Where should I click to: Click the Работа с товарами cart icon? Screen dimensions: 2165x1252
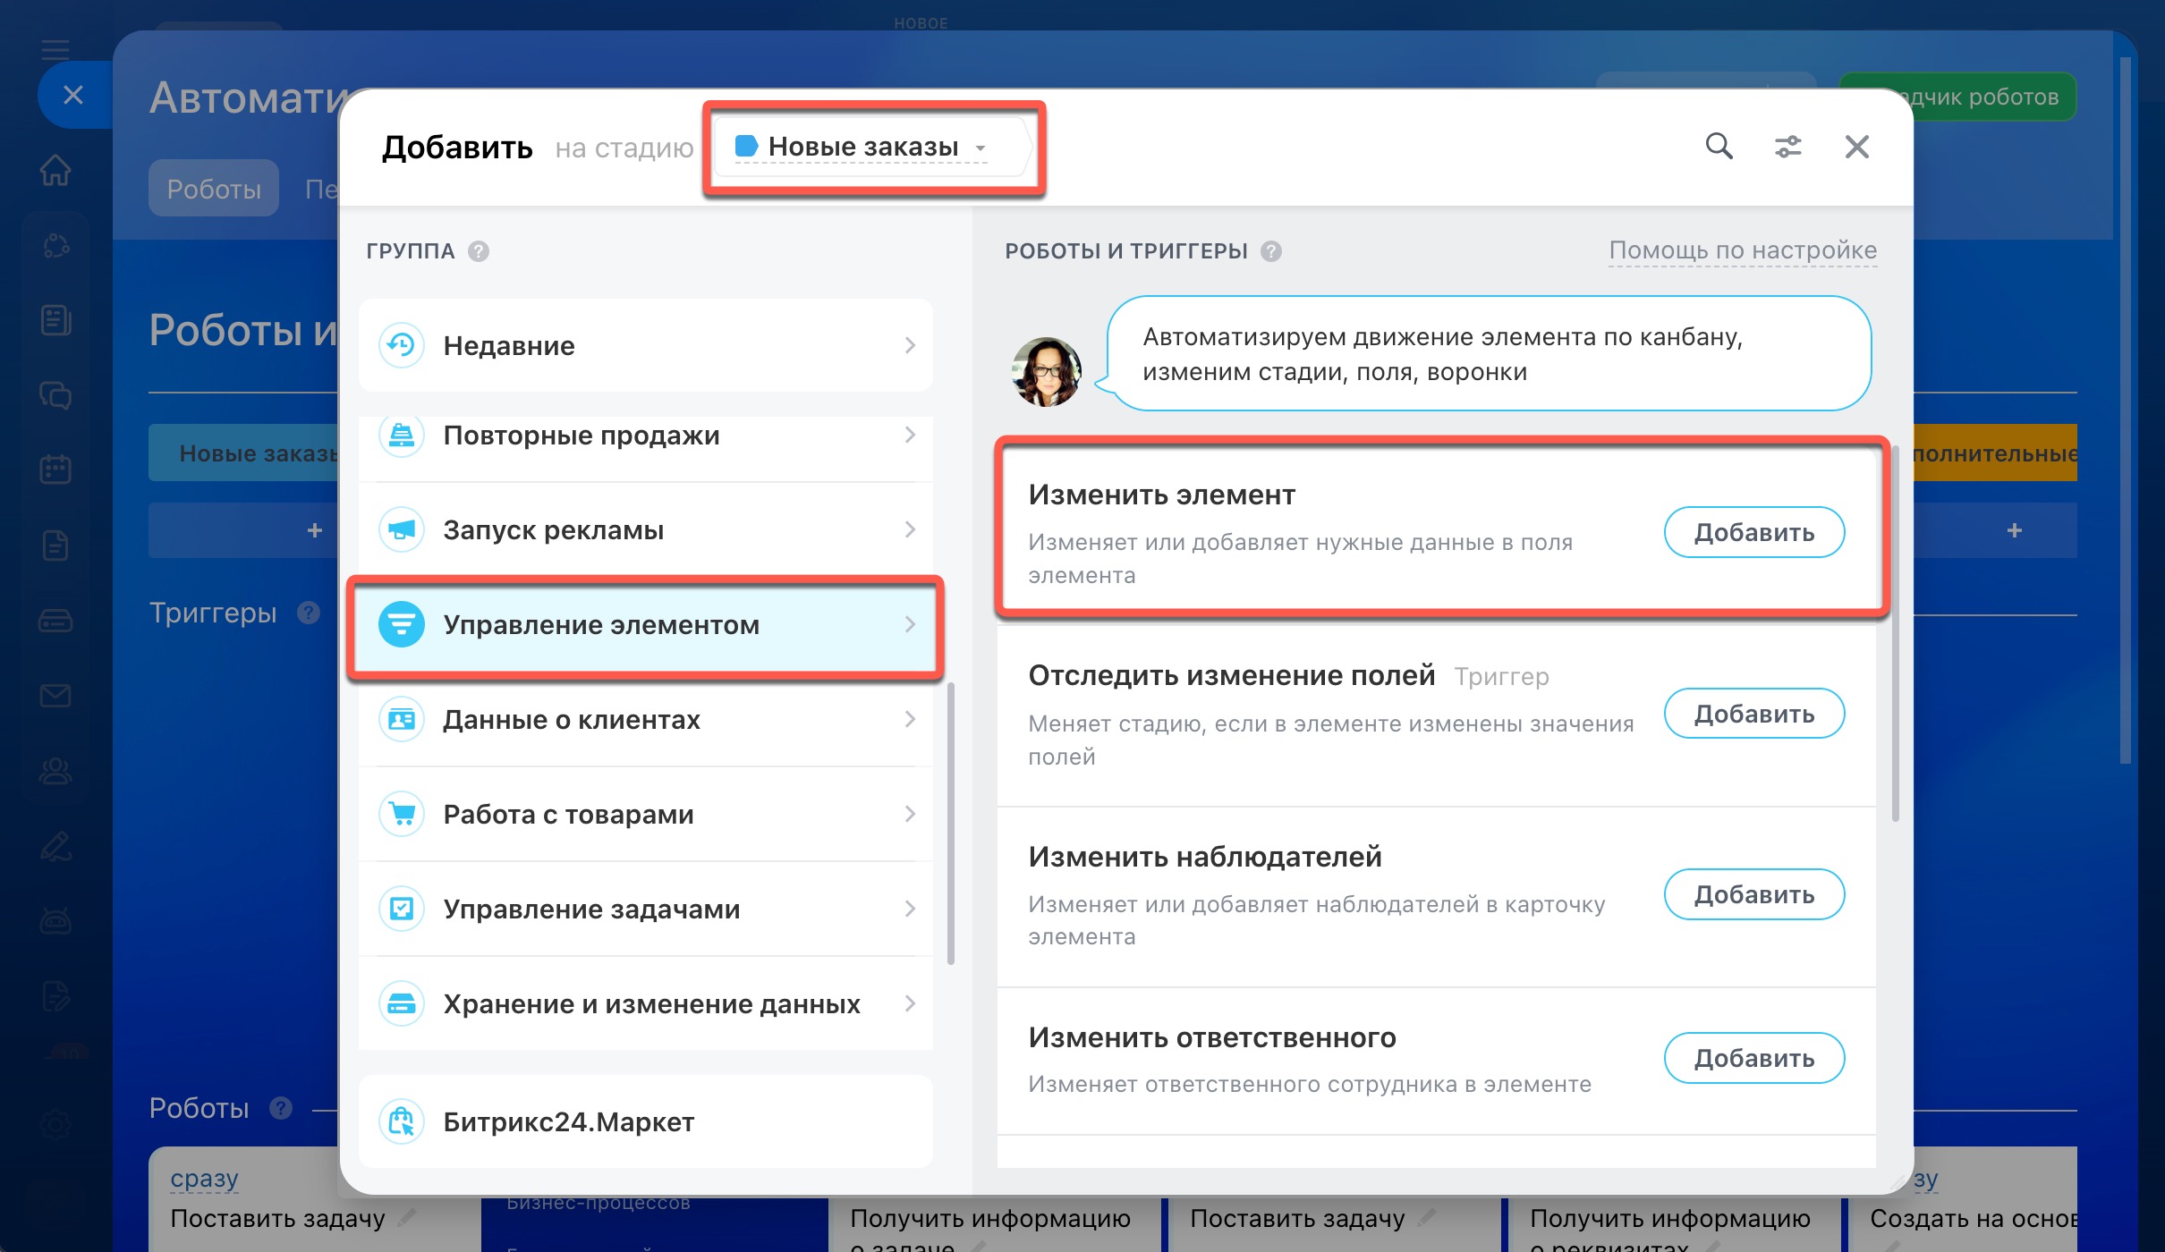pos(402,815)
